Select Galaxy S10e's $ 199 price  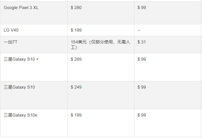(76, 115)
